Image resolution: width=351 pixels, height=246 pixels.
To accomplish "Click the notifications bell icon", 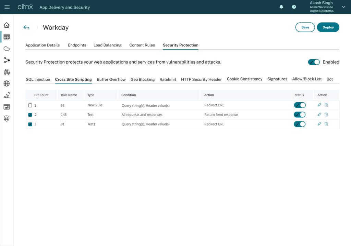I will pyautogui.click(x=281, y=7).
